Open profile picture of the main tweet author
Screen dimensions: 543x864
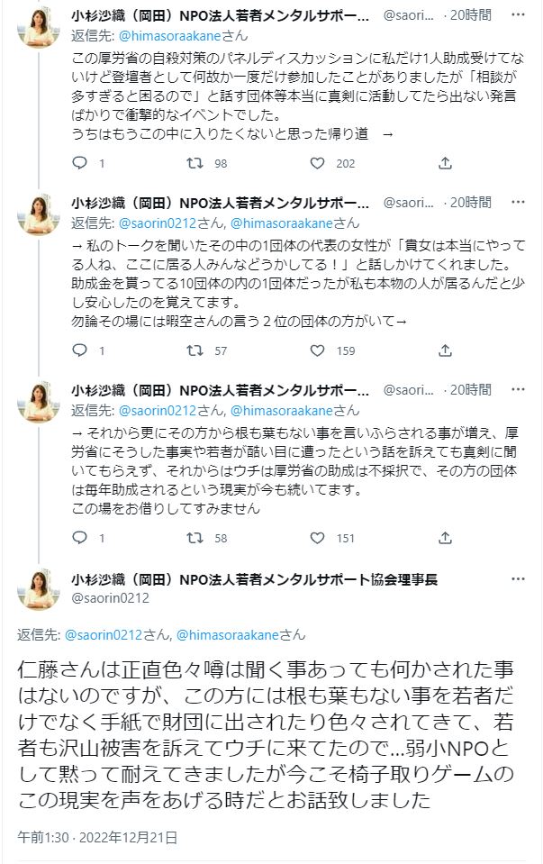pyautogui.click(x=39, y=588)
